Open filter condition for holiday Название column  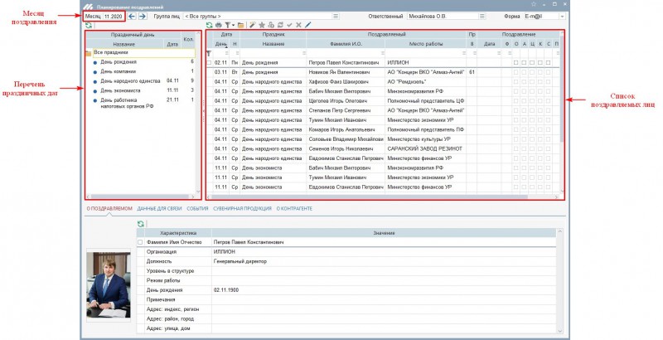tap(303, 53)
